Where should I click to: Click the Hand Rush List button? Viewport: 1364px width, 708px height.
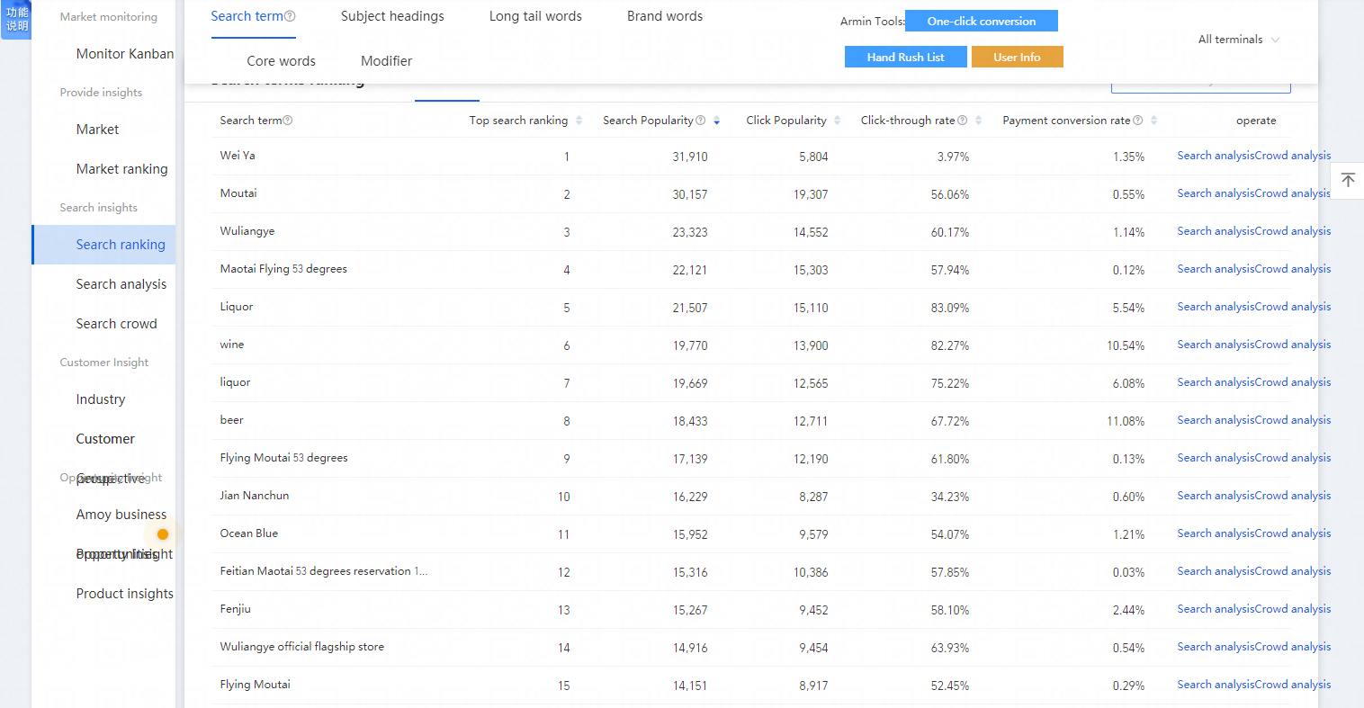point(905,57)
